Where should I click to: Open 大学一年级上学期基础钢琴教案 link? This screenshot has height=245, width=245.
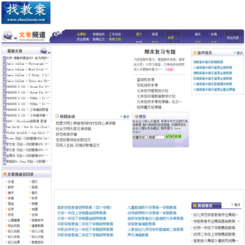coord(82,213)
